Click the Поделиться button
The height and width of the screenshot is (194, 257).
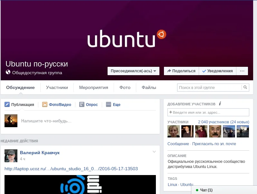[x=181, y=71]
